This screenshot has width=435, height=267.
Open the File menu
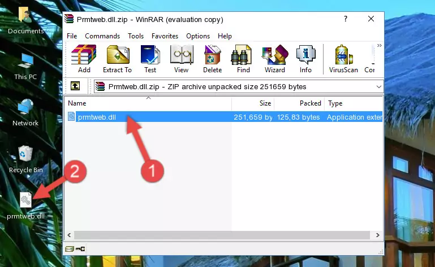pyautogui.click(x=72, y=36)
